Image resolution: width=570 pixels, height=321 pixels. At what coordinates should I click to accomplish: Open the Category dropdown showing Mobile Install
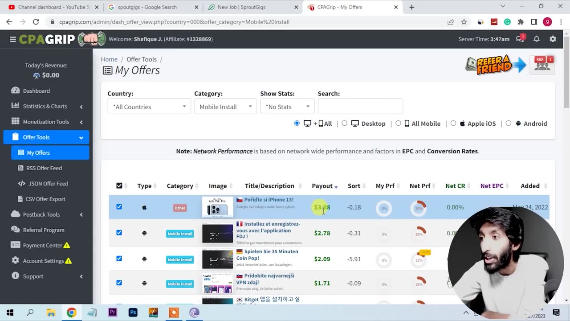tap(226, 107)
